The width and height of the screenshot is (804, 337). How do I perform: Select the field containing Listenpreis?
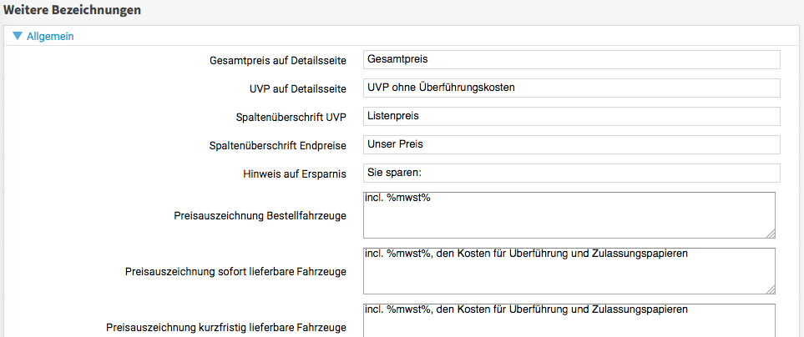tap(571, 116)
